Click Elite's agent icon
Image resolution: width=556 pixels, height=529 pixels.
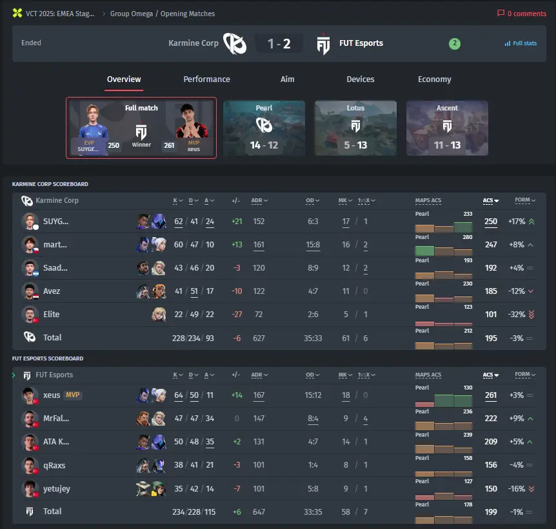point(159,314)
